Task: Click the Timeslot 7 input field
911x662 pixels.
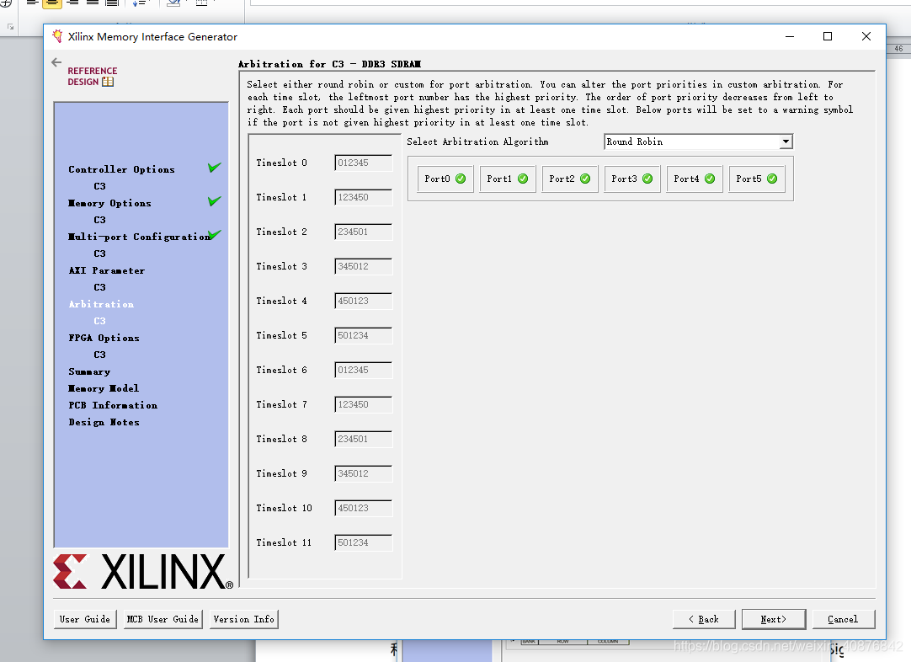Action: (x=364, y=404)
